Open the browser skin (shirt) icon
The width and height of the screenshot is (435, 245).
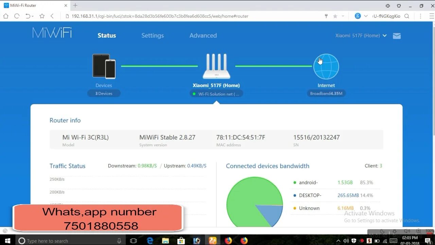399,6
